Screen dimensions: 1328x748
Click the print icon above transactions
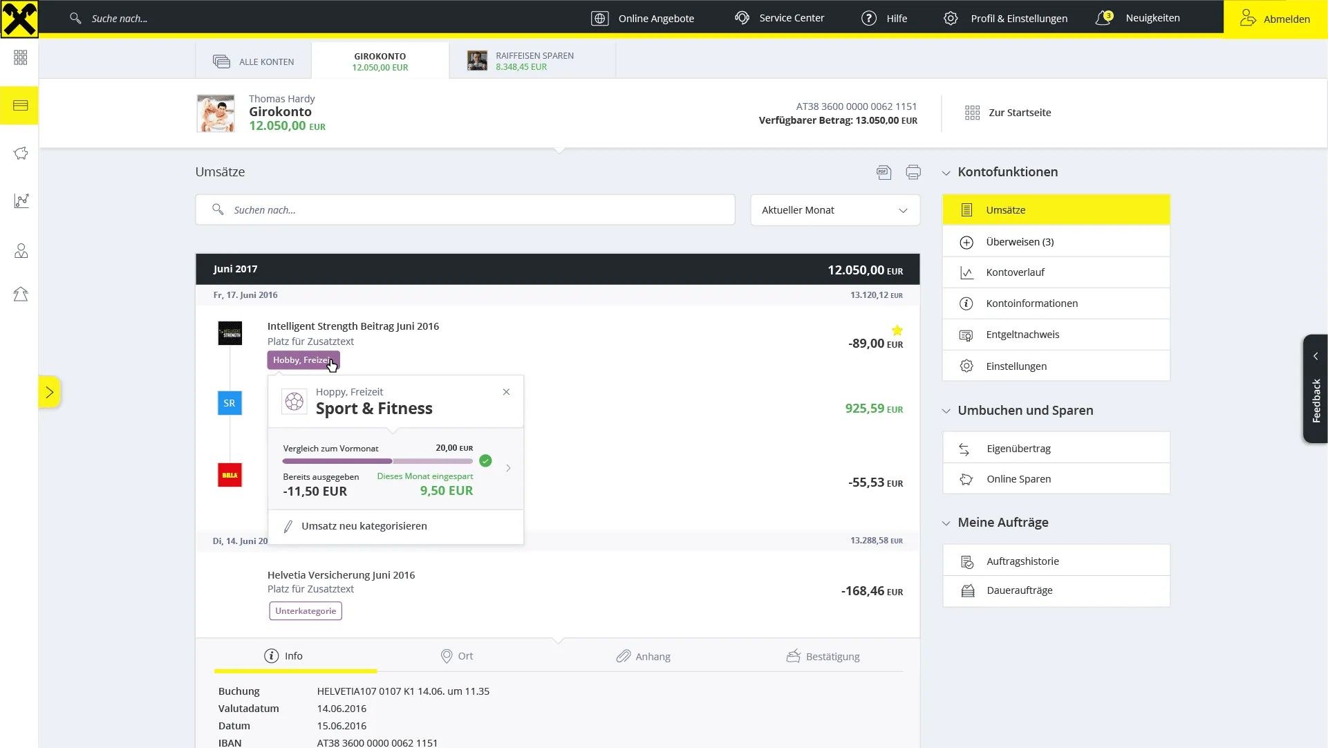click(913, 172)
